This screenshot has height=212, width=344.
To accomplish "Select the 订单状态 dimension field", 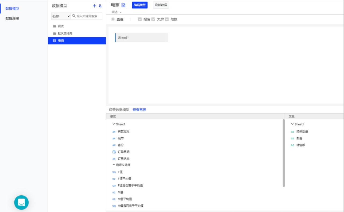I will pos(123,159).
